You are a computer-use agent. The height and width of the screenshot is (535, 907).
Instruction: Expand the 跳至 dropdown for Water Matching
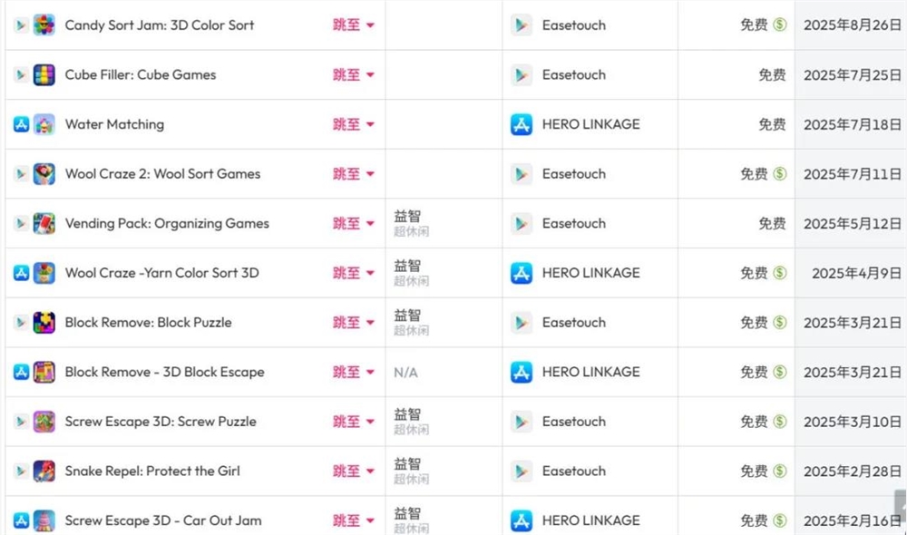click(354, 124)
